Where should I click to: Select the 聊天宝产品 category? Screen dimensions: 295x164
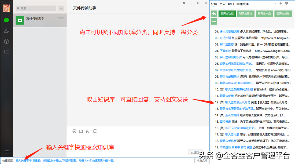[x=264, y=14]
